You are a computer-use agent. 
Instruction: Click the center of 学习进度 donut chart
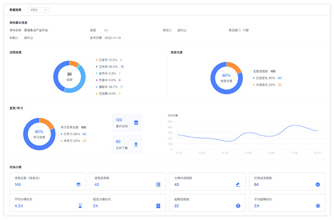tap(39, 134)
